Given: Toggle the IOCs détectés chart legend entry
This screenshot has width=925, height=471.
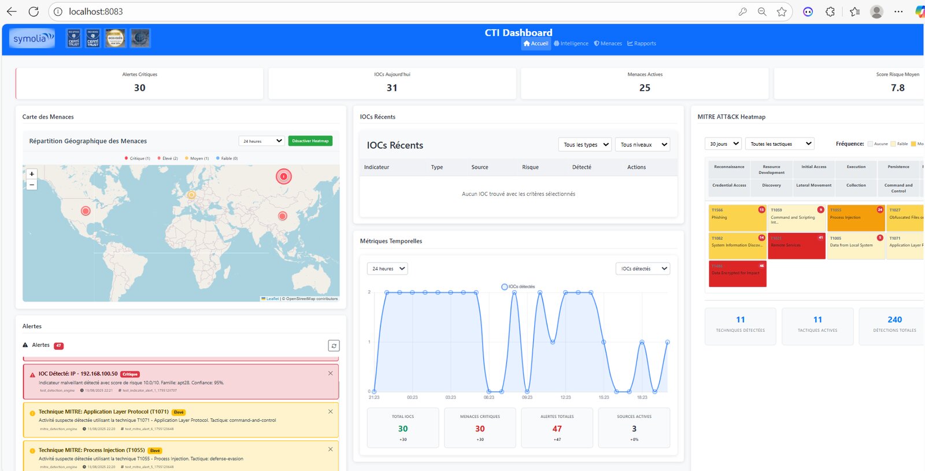Looking at the screenshot, I should tap(518, 287).
